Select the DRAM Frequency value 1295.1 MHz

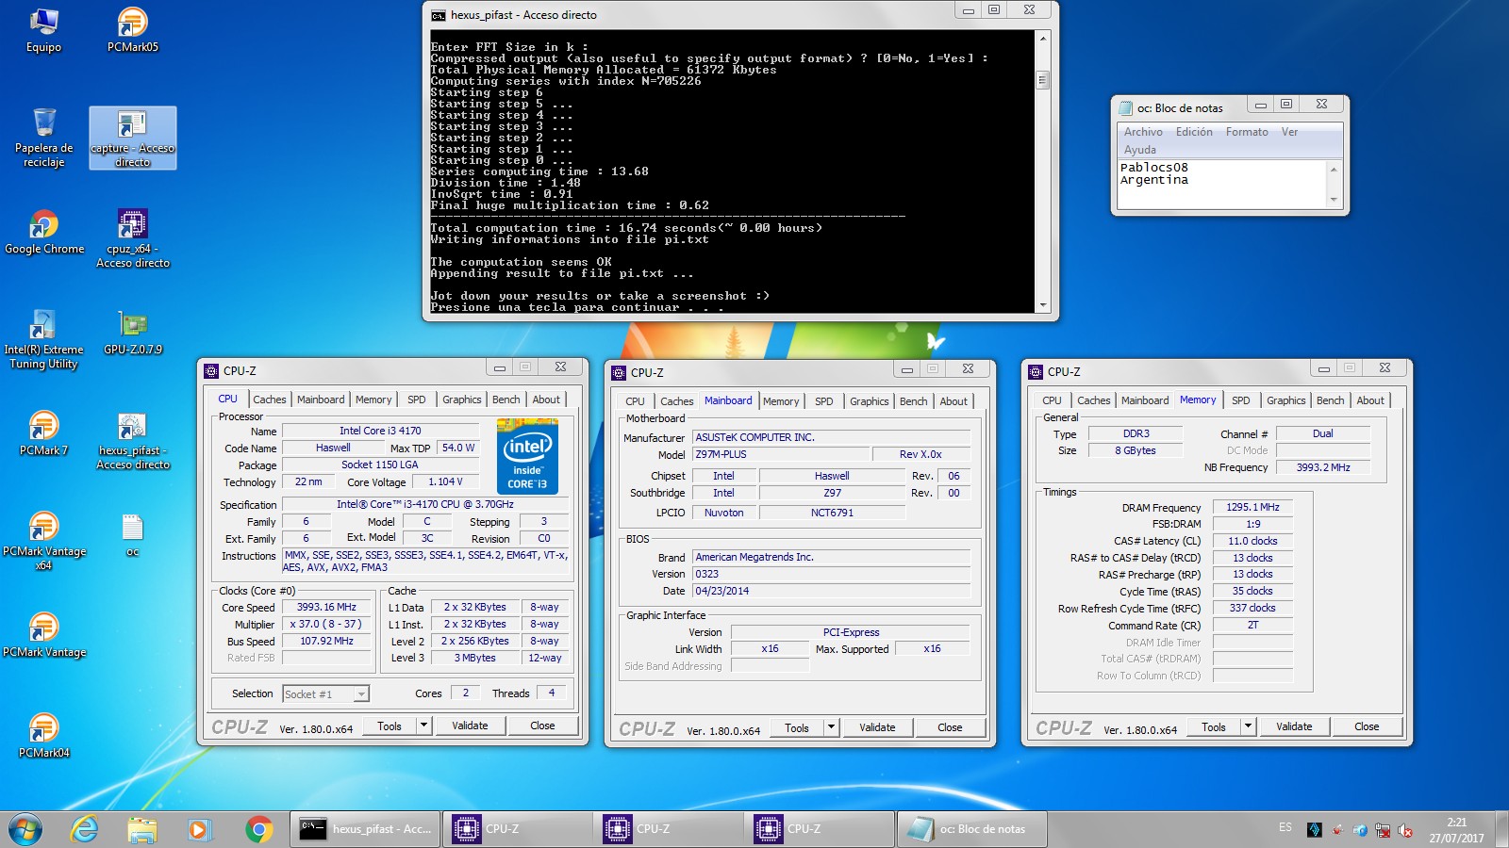coord(1252,507)
